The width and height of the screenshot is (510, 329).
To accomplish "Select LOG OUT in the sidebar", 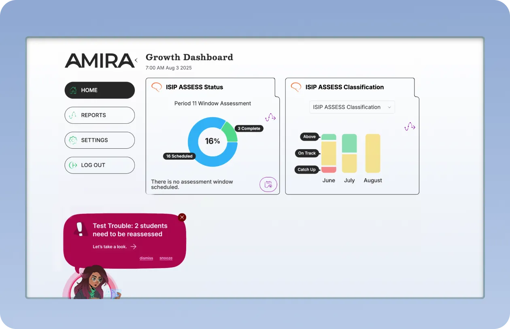I will [100, 165].
